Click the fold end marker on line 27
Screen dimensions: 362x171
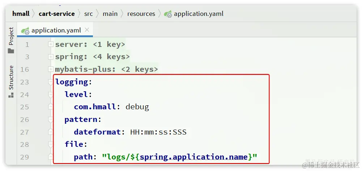(51, 132)
